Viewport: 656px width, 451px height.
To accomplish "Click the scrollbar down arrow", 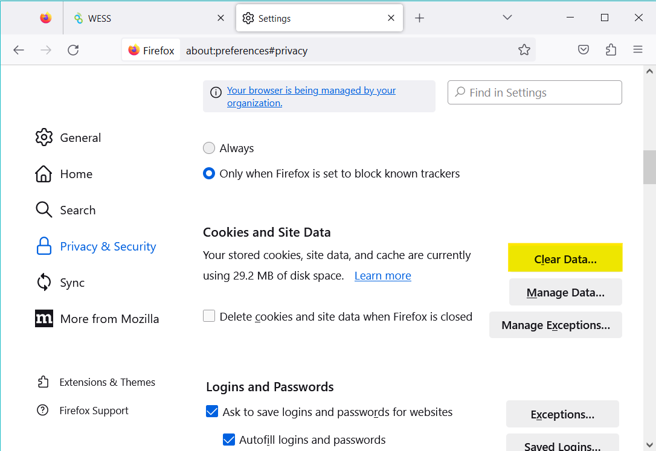I will tap(649, 445).
